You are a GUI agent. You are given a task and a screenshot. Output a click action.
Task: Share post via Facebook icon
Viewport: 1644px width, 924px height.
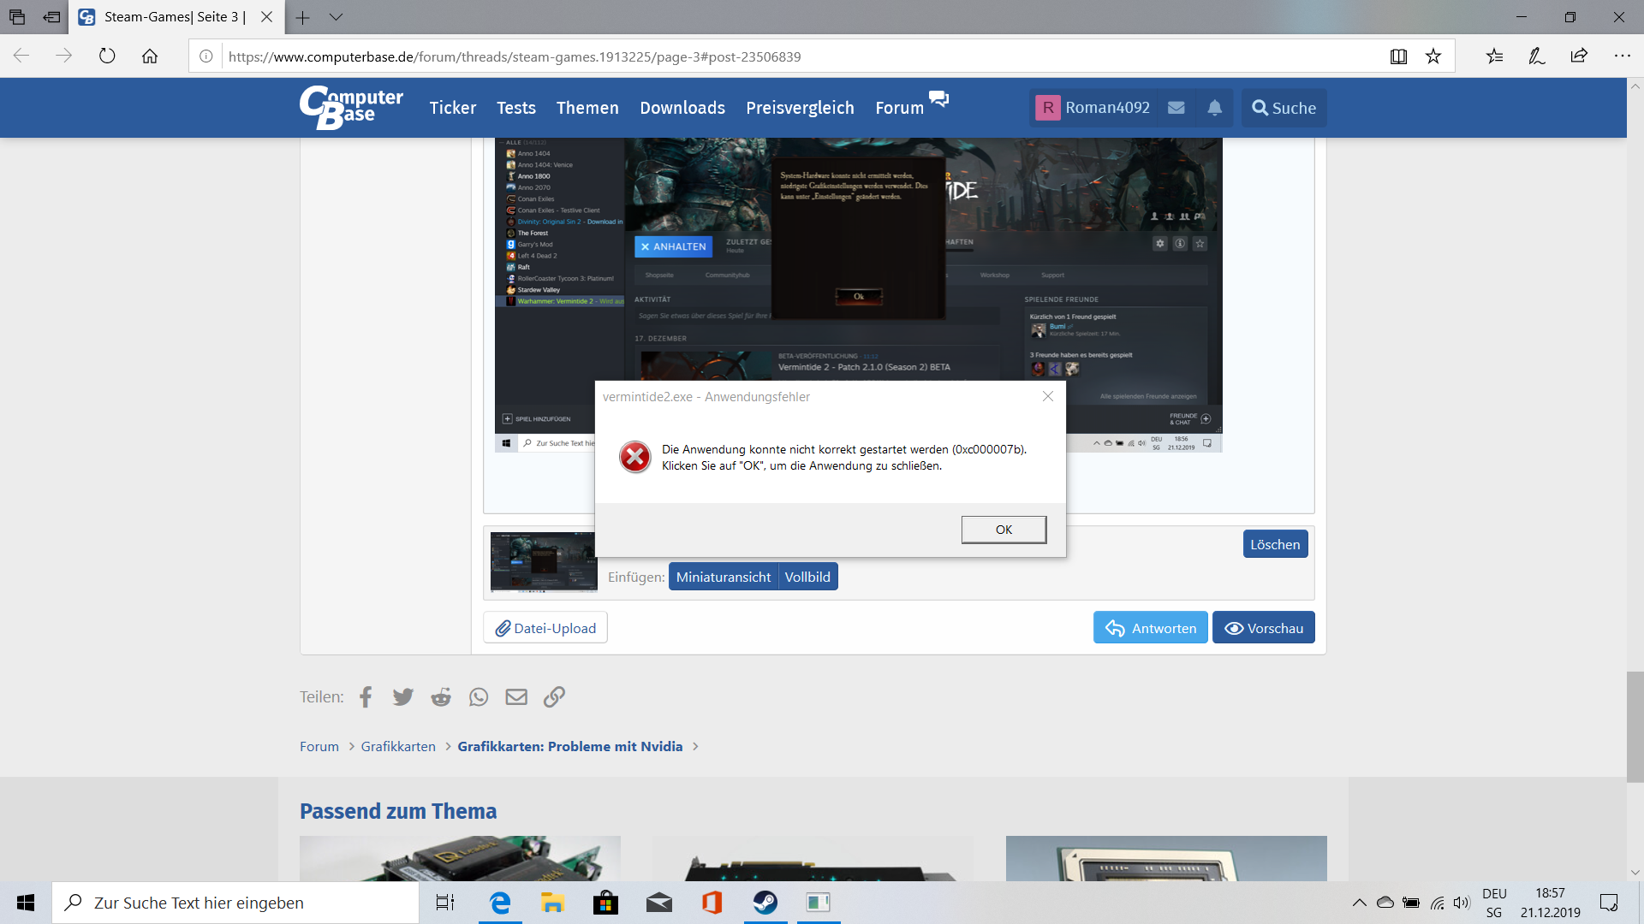(366, 697)
